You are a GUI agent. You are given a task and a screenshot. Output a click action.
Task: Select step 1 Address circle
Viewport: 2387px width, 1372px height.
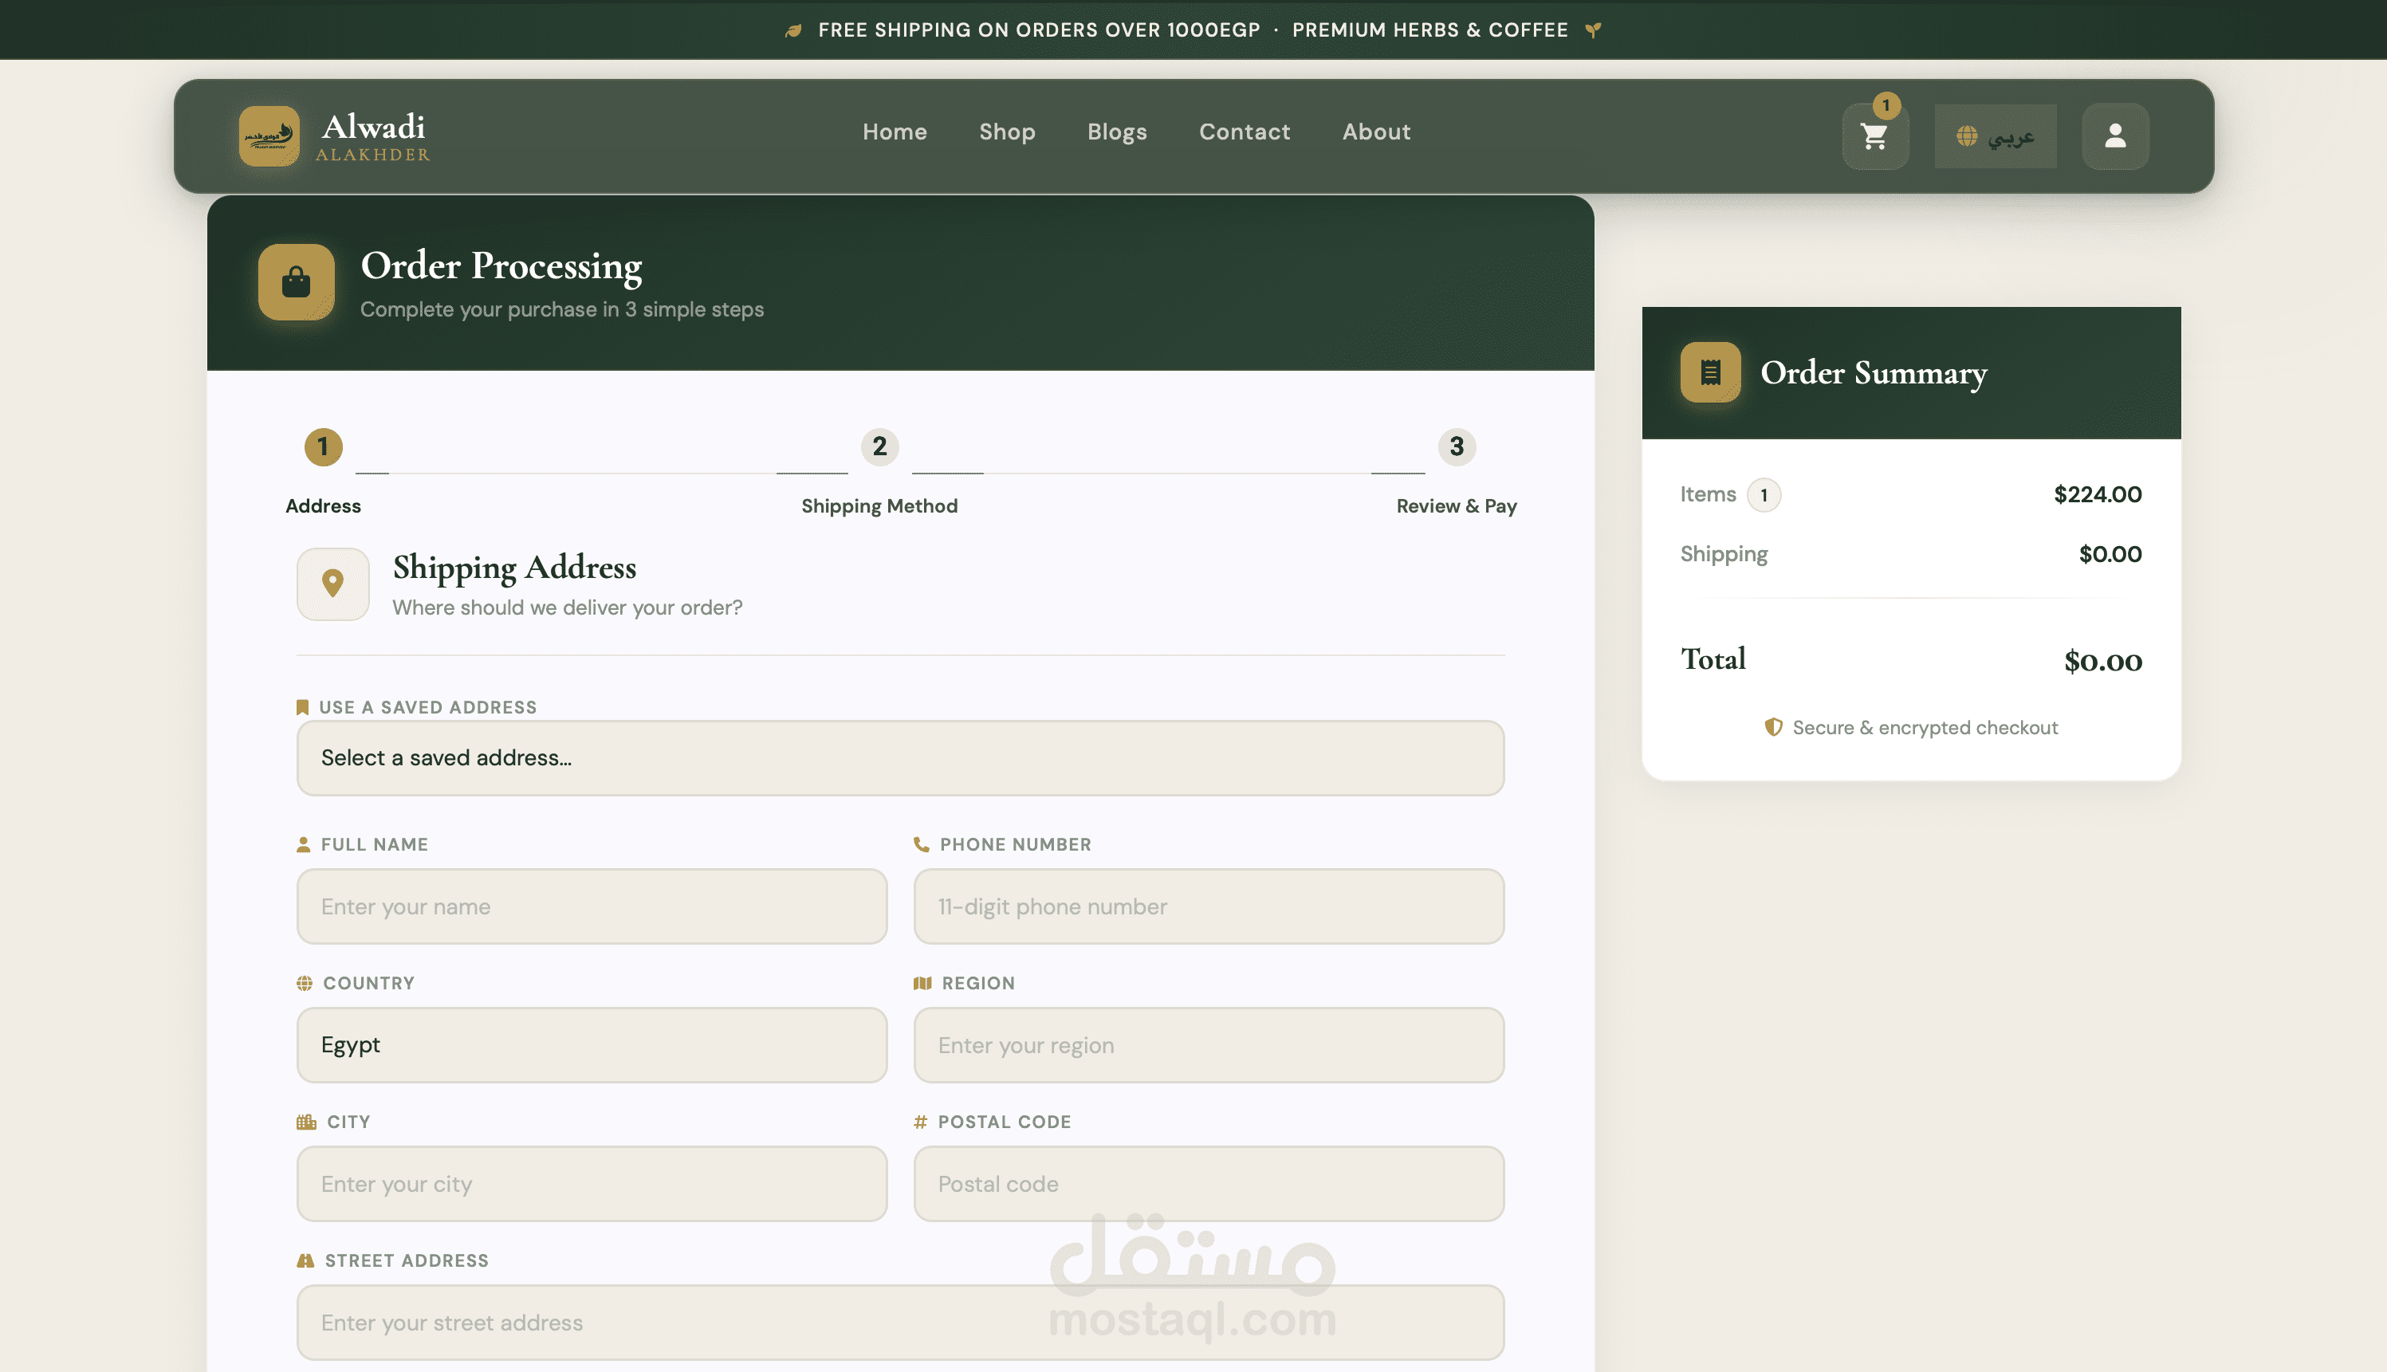(x=323, y=446)
